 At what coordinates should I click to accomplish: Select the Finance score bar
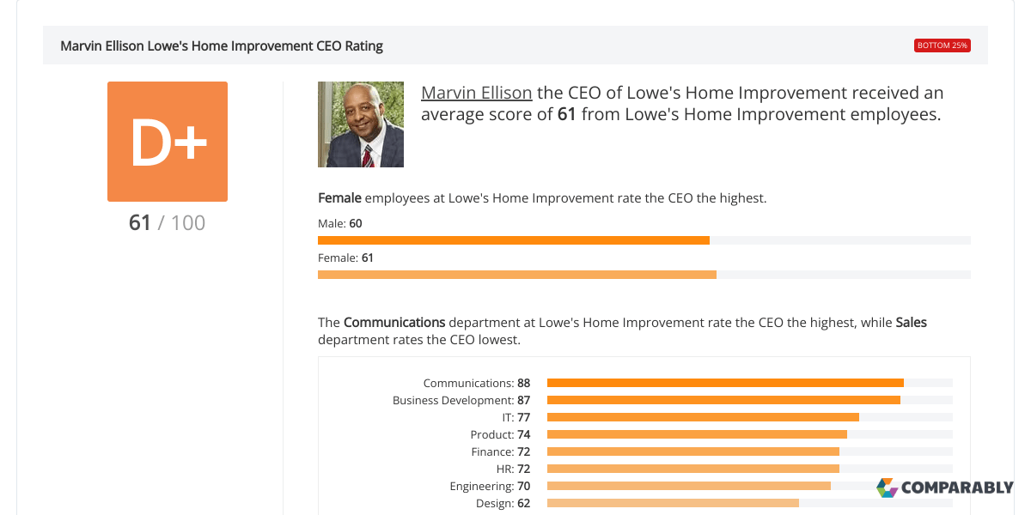pos(692,451)
